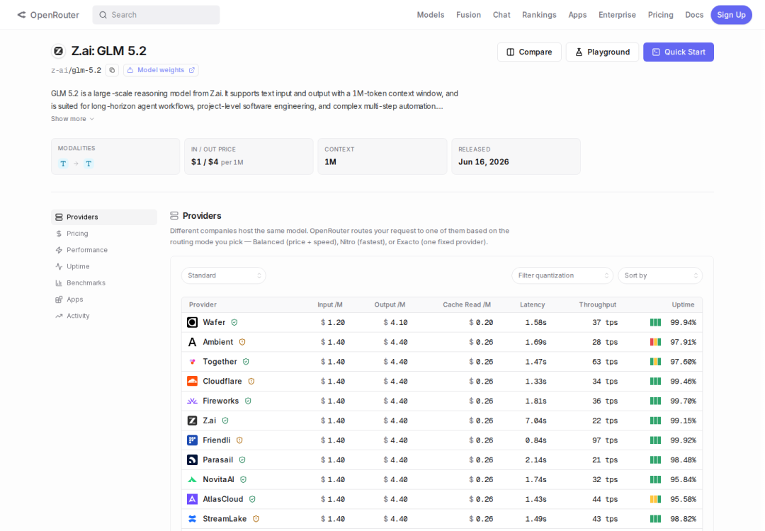The height and width of the screenshot is (531, 765).
Task: Click the orange shield badge next to Ambient
Action: 242,342
